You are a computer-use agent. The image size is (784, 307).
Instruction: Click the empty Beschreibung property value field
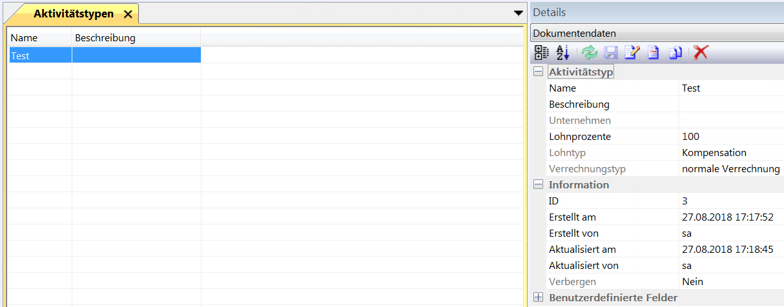pos(730,104)
